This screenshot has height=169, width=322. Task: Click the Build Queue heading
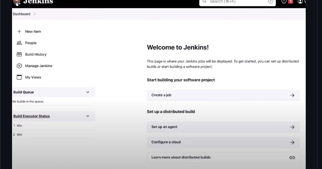click(x=23, y=92)
